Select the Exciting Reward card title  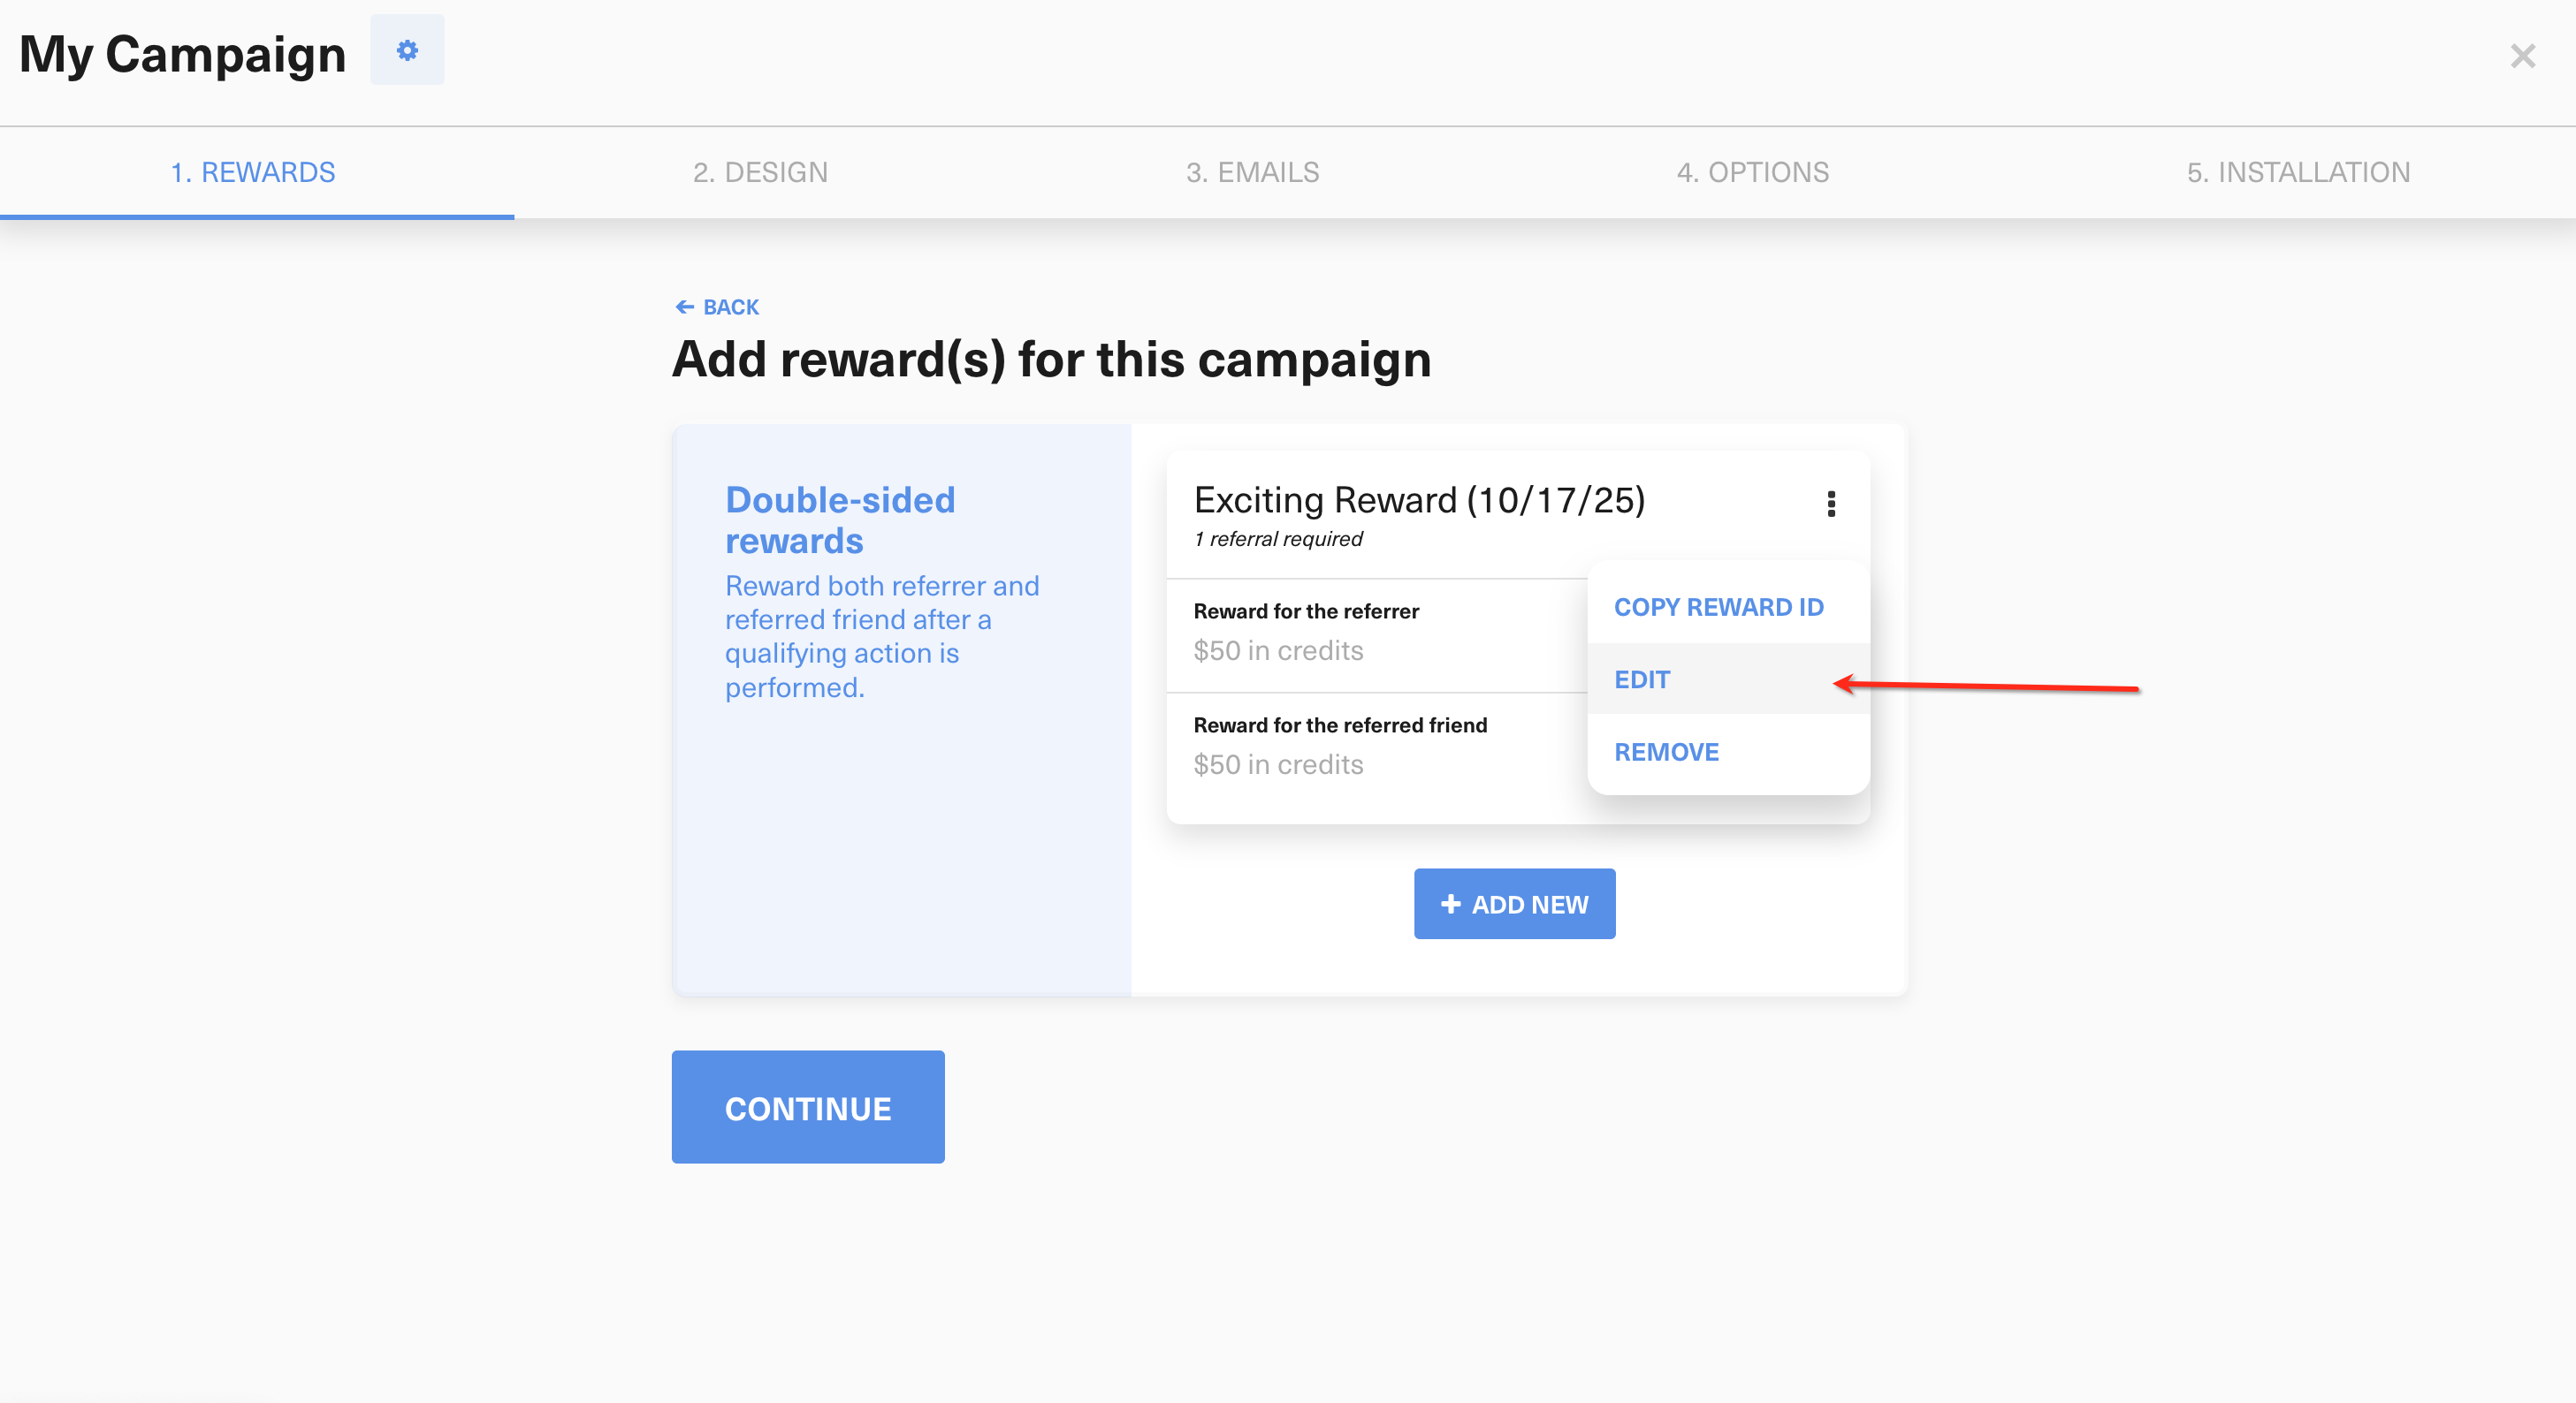1419,500
